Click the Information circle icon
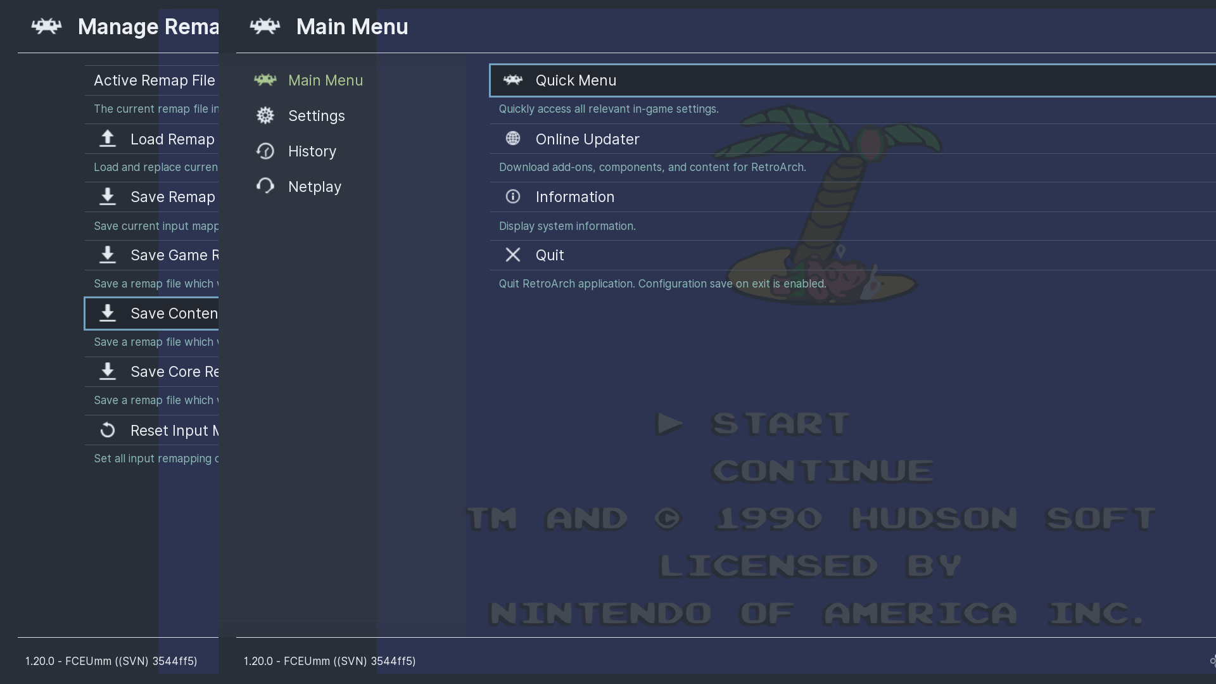The width and height of the screenshot is (1216, 684). click(512, 197)
